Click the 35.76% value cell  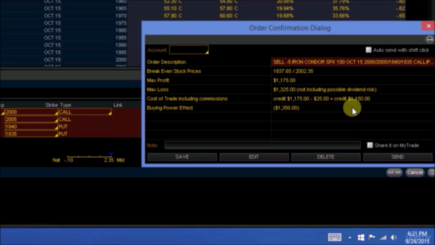(x=341, y=8)
